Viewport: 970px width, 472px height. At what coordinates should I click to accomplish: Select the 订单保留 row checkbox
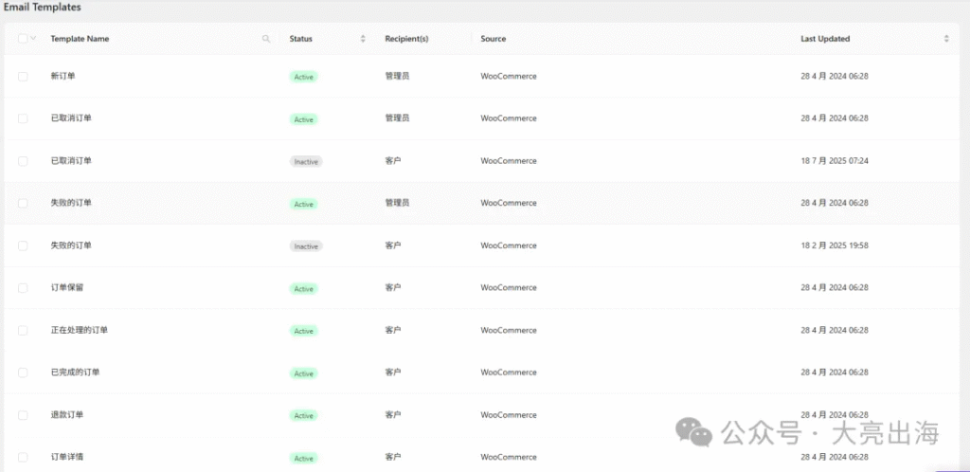(23, 287)
